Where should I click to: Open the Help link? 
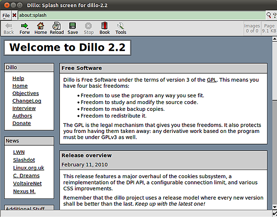click(x=18, y=78)
